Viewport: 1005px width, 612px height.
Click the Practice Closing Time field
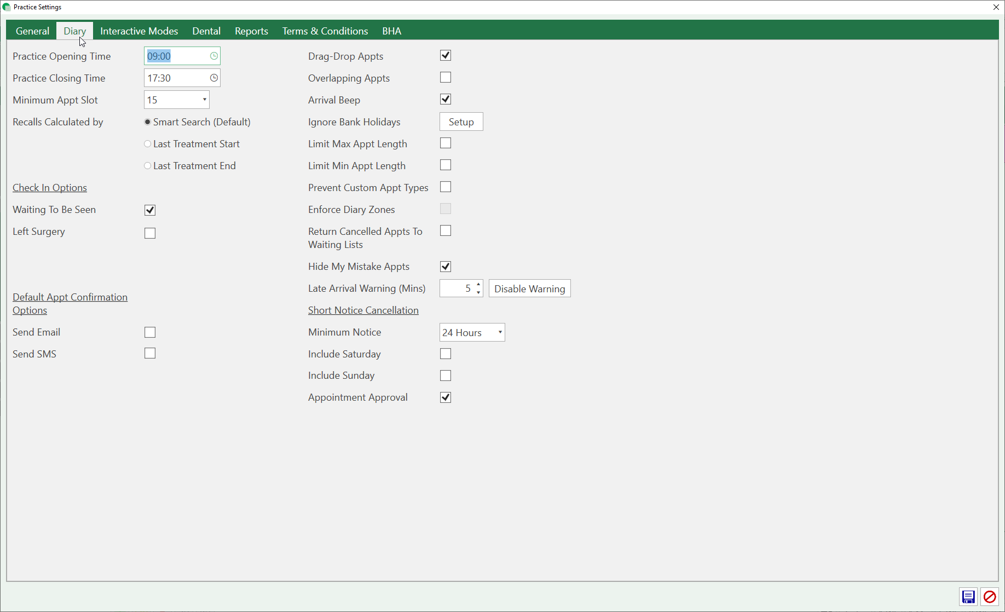(x=176, y=78)
